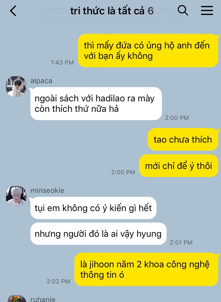Select the username label ruhanie
Screen dimensions: 221x302
click(x=43, y=299)
